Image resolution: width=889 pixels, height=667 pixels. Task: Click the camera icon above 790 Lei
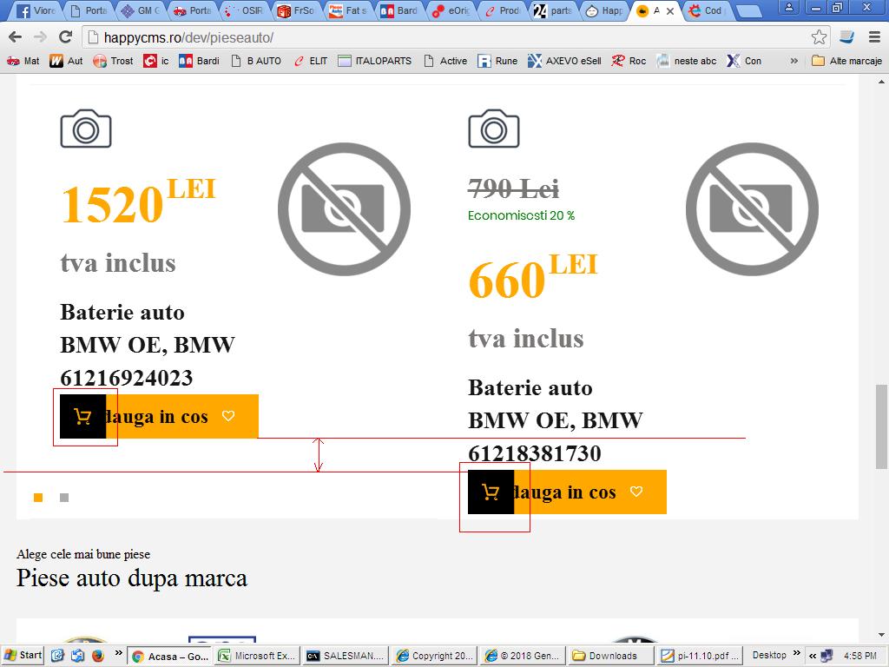coord(493,129)
